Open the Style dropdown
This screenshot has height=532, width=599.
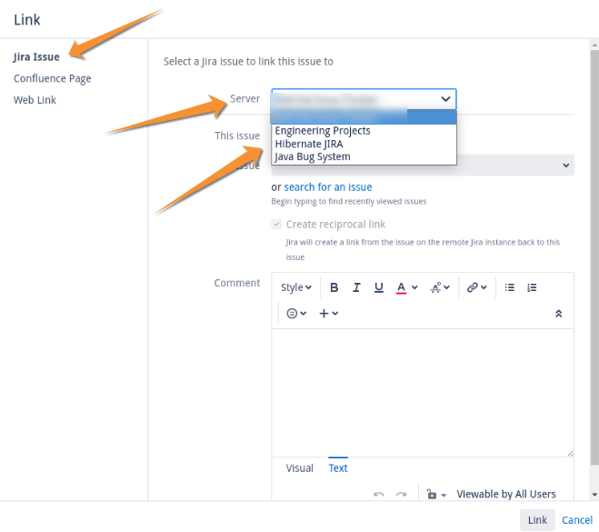tap(296, 287)
